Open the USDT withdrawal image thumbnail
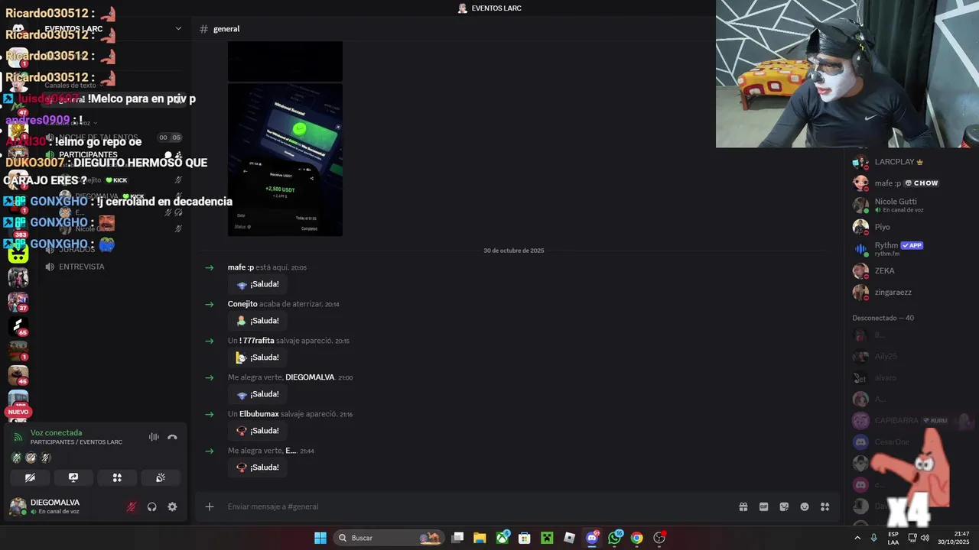Screen dimensions: 979x550 coord(285,160)
